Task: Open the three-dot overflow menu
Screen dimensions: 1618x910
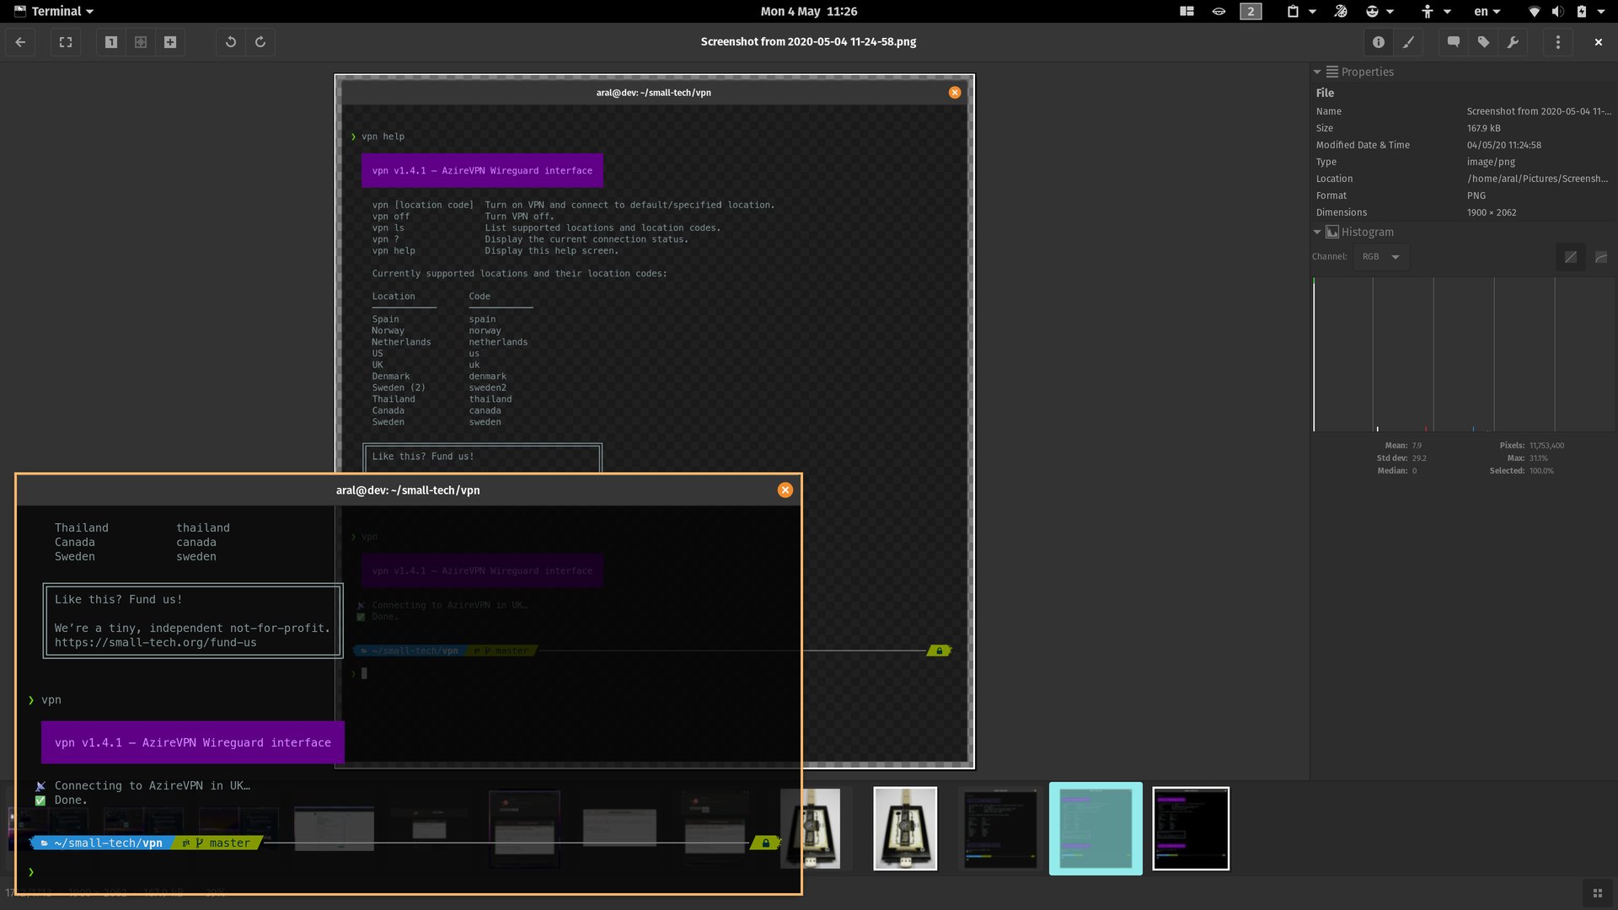Action: (x=1557, y=41)
